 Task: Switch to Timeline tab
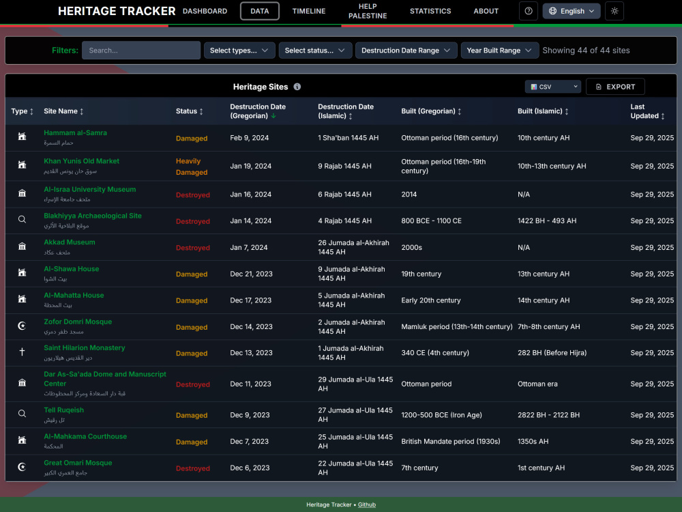309,11
